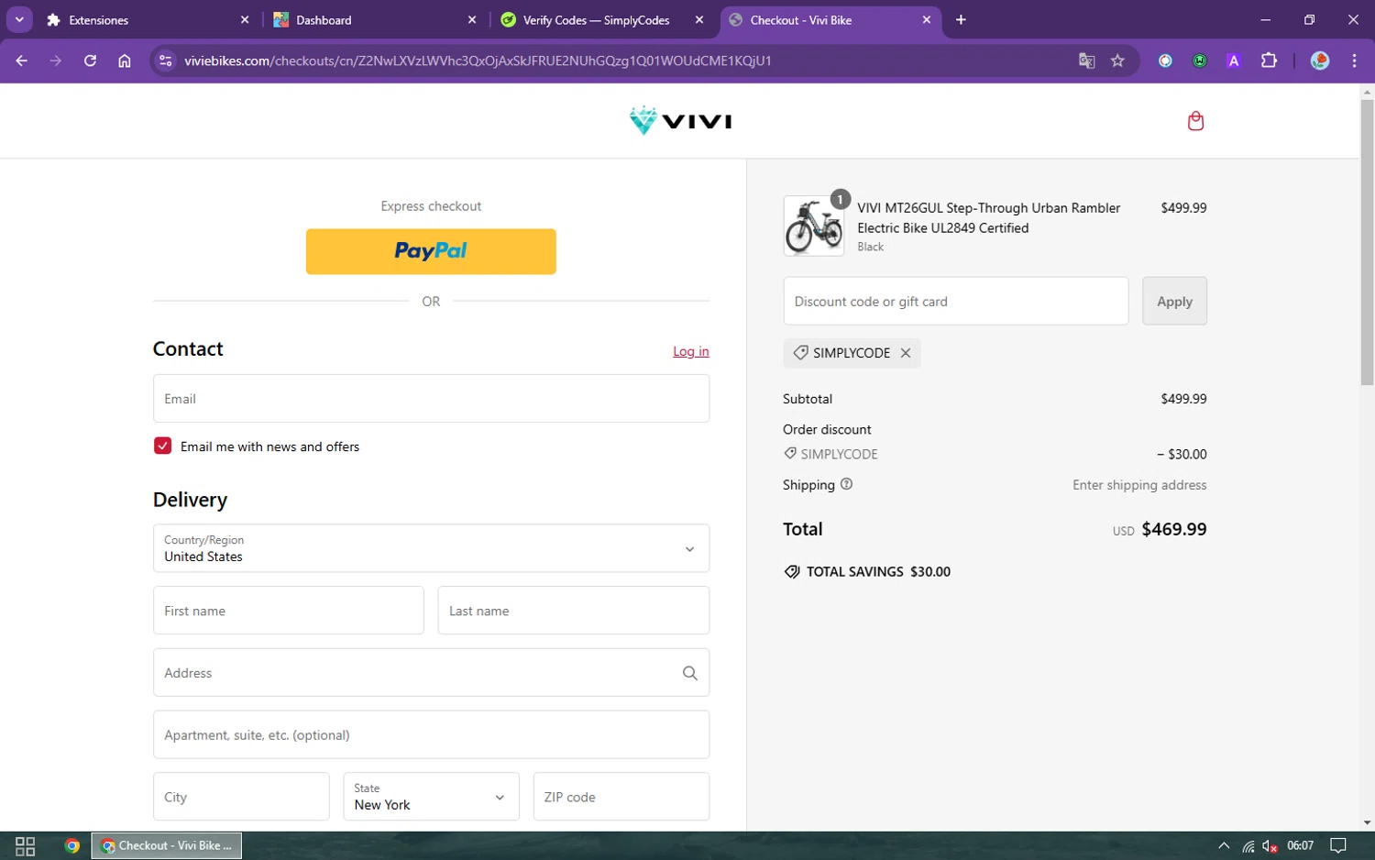The width and height of the screenshot is (1375, 860).
Task: Switch to the Verify Codes — SimplyCodes tab
Action: click(x=597, y=20)
